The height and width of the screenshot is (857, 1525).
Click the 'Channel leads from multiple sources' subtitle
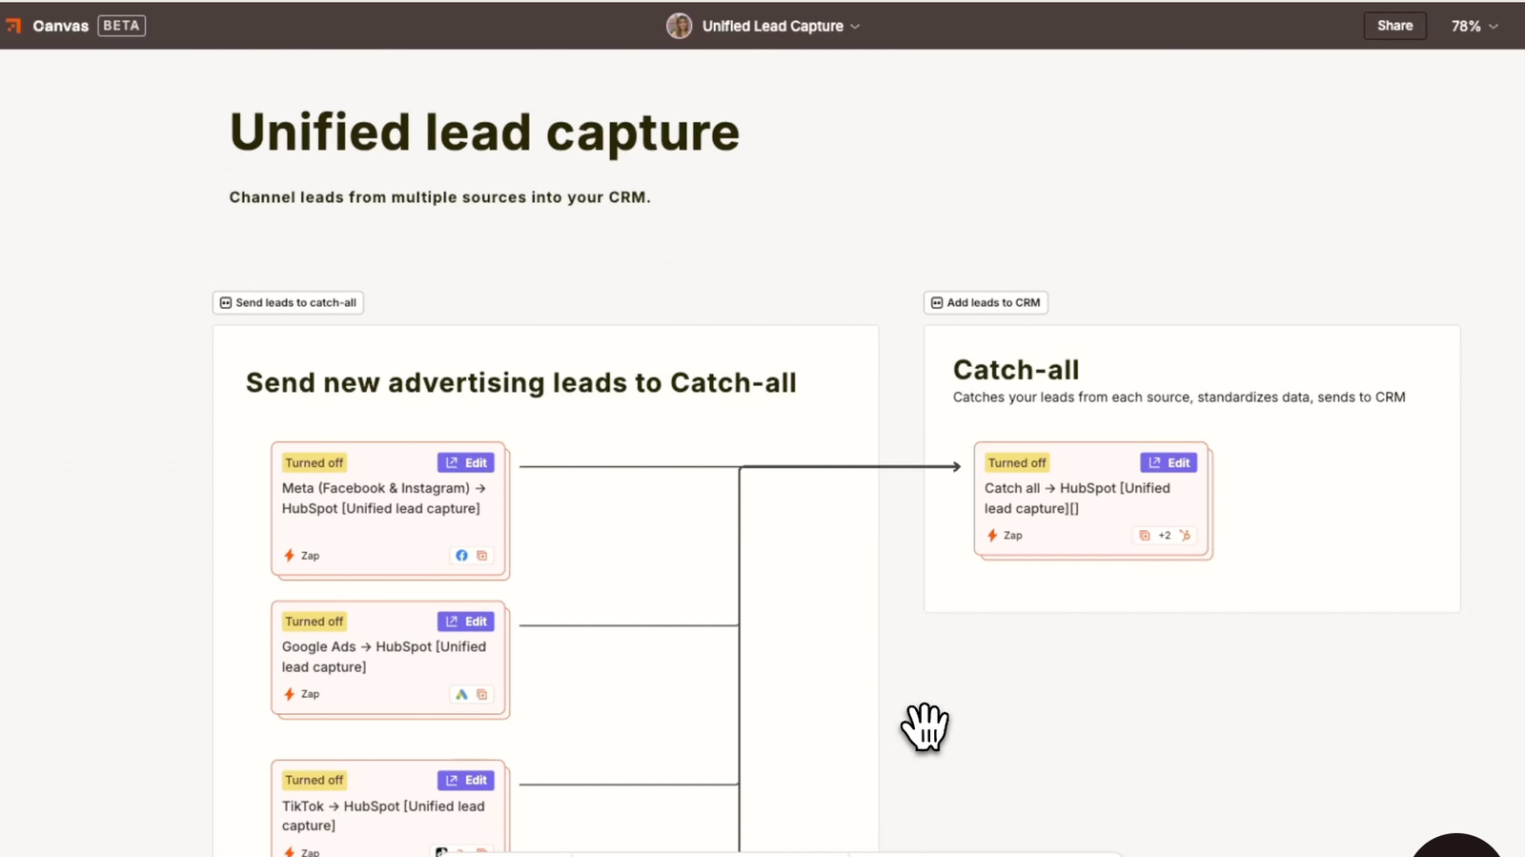coord(439,197)
